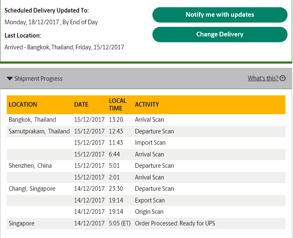The image size is (293, 238).
Task: Click the 13:20 Arrival Scan row
Action: [146, 120]
